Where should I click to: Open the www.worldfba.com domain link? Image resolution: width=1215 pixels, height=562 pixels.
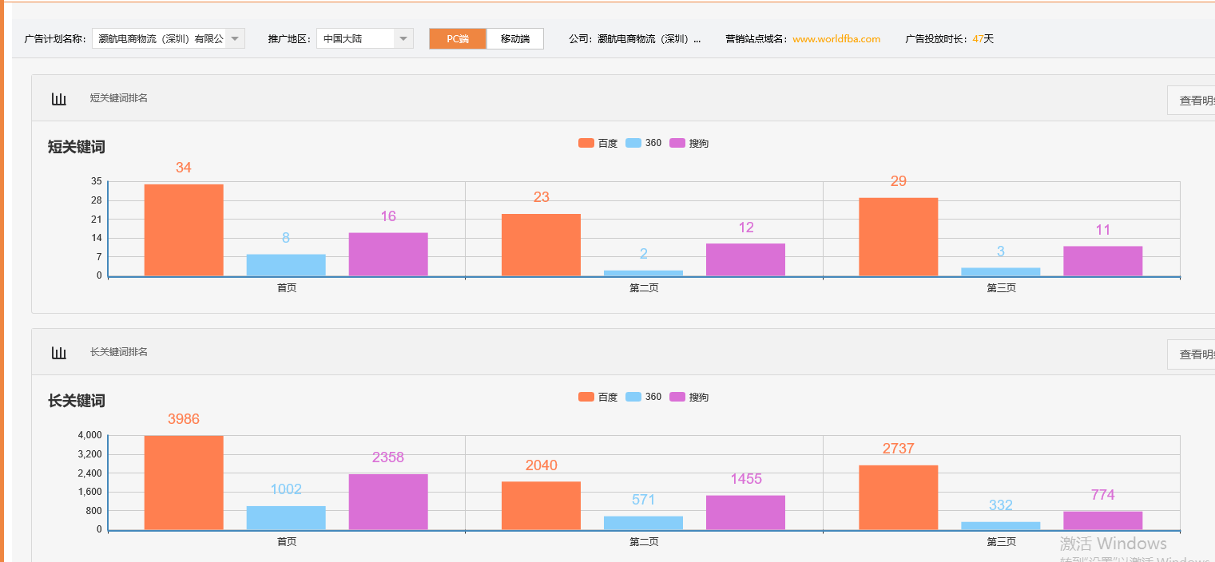[836, 39]
